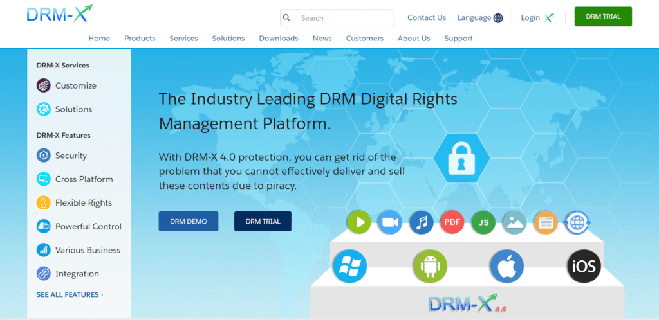
Task: Click the Android robot icon
Action: click(x=429, y=266)
